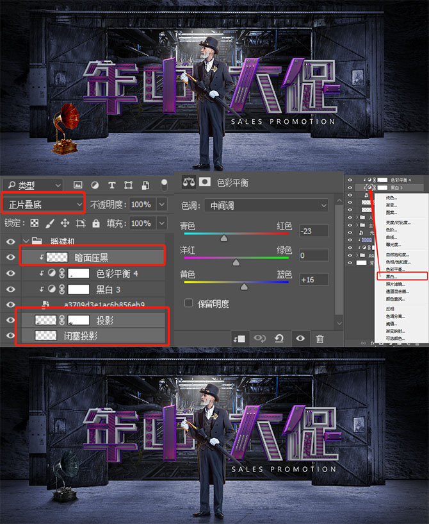
Task: Hide the 黑白 3 layer
Action: (11, 289)
